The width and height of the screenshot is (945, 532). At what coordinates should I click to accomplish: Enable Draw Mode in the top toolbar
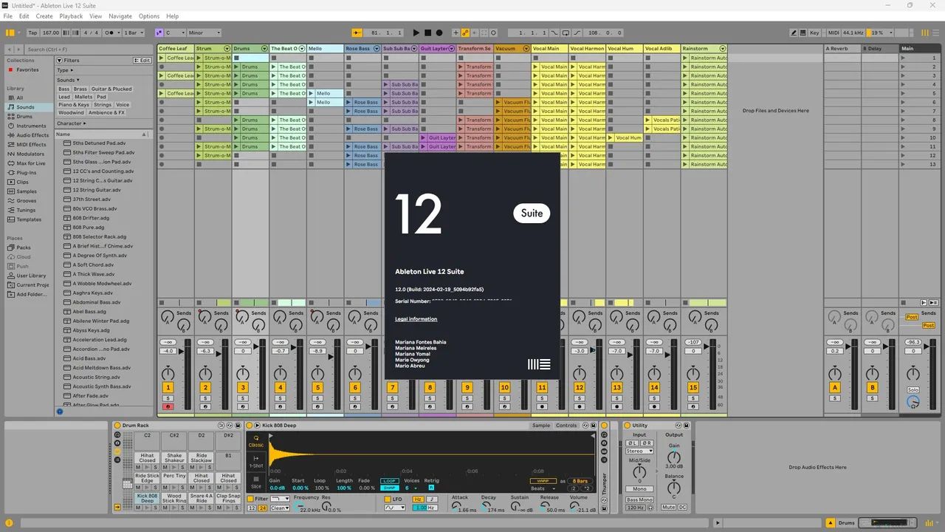tap(793, 33)
